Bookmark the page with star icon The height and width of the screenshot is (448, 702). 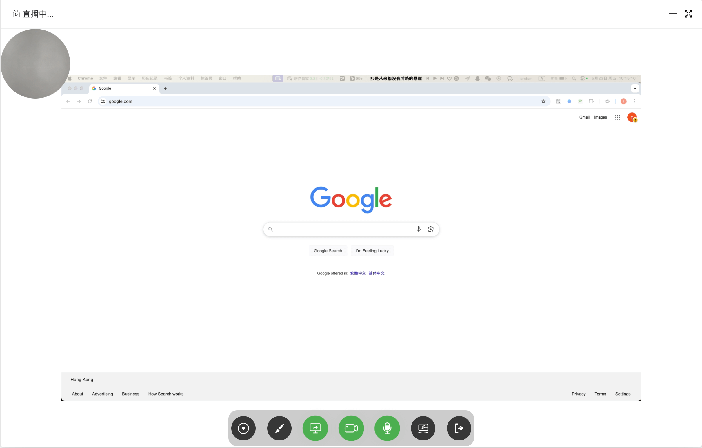point(543,101)
